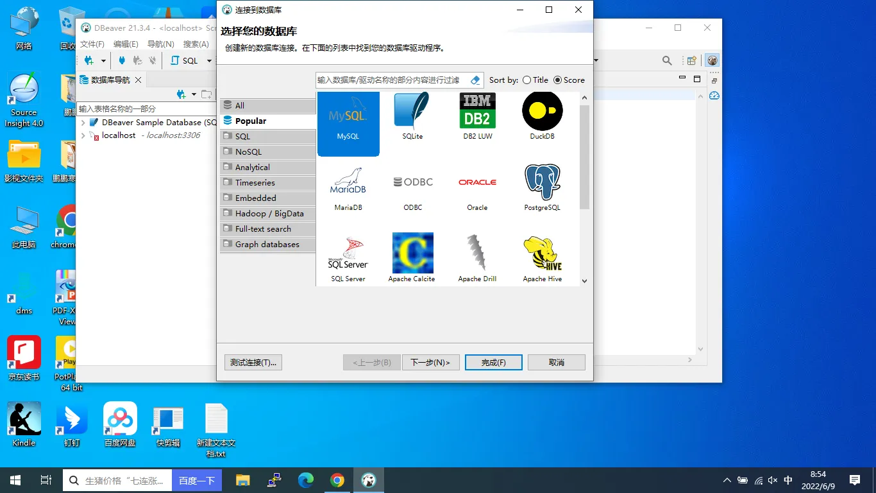The image size is (876, 493).
Task: Maximize the editor area in DBeaver window
Action: [697, 78]
